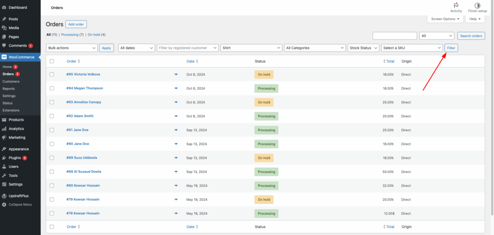The height and width of the screenshot is (235, 494).
Task: Expand the Help panel
Action: (475, 19)
